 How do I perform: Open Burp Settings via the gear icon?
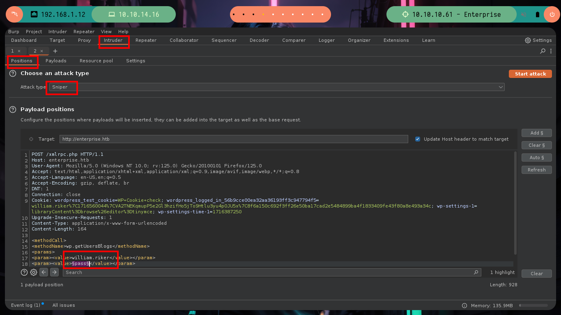pos(528,40)
